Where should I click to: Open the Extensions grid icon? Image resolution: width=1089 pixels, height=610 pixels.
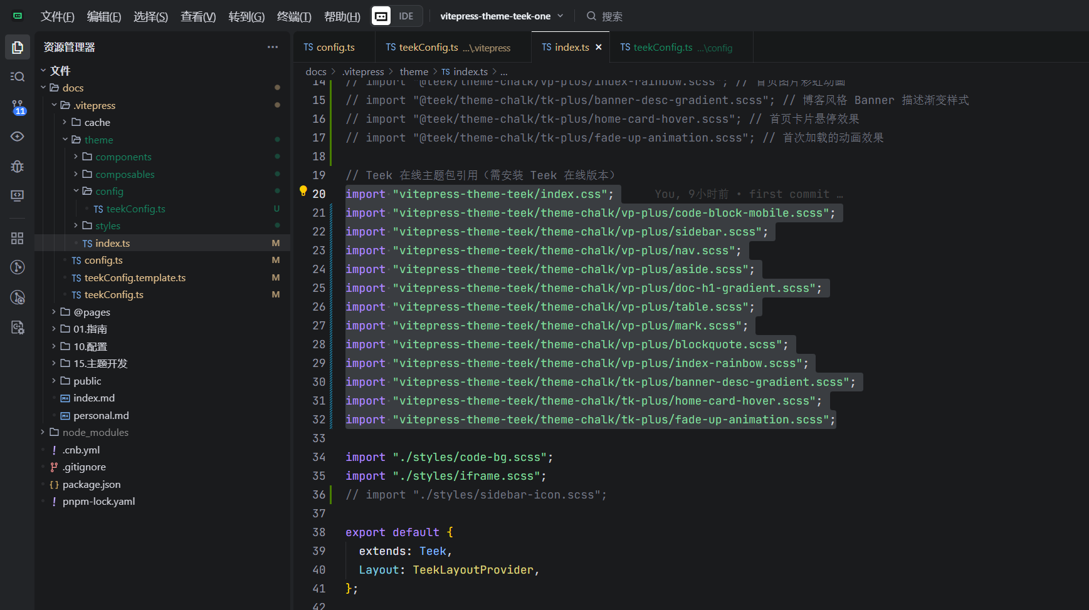(x=18, y=238)
